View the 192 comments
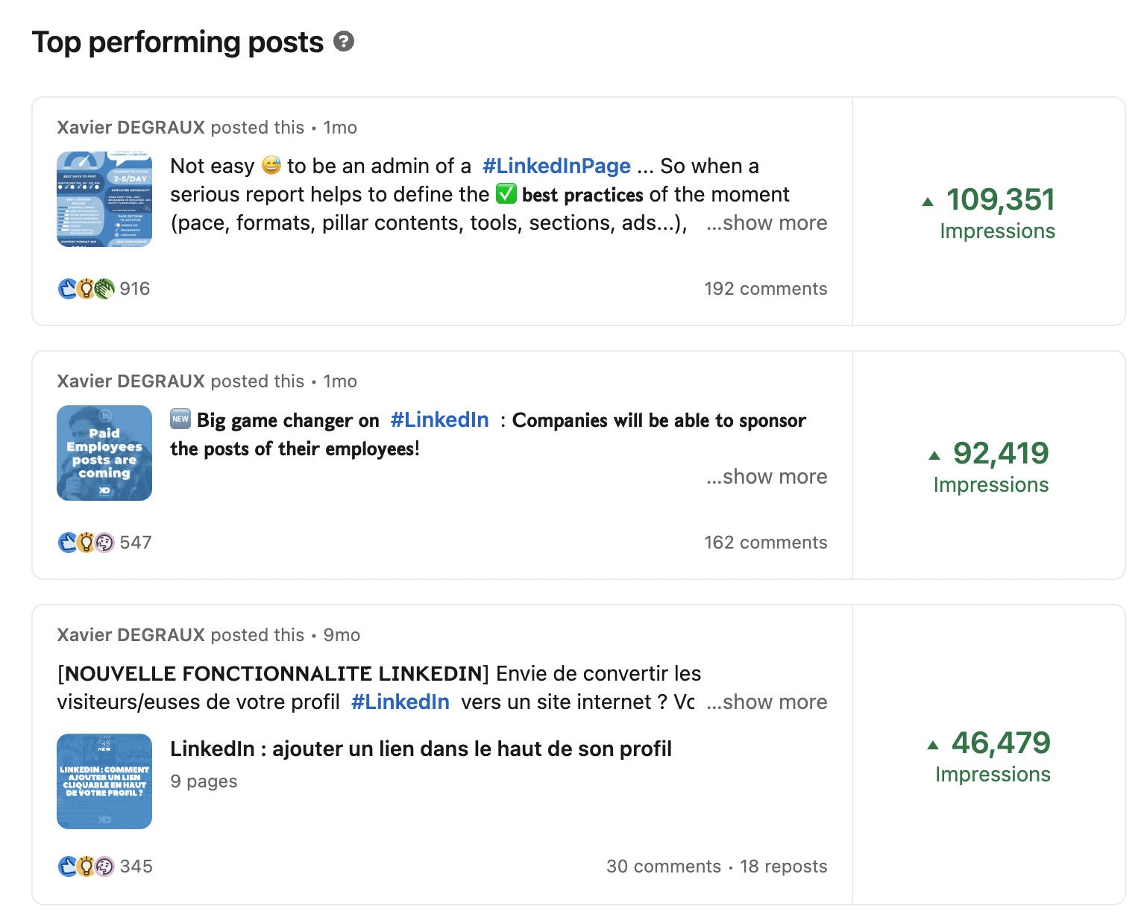 pyautogui.click(x=766, y=289)
